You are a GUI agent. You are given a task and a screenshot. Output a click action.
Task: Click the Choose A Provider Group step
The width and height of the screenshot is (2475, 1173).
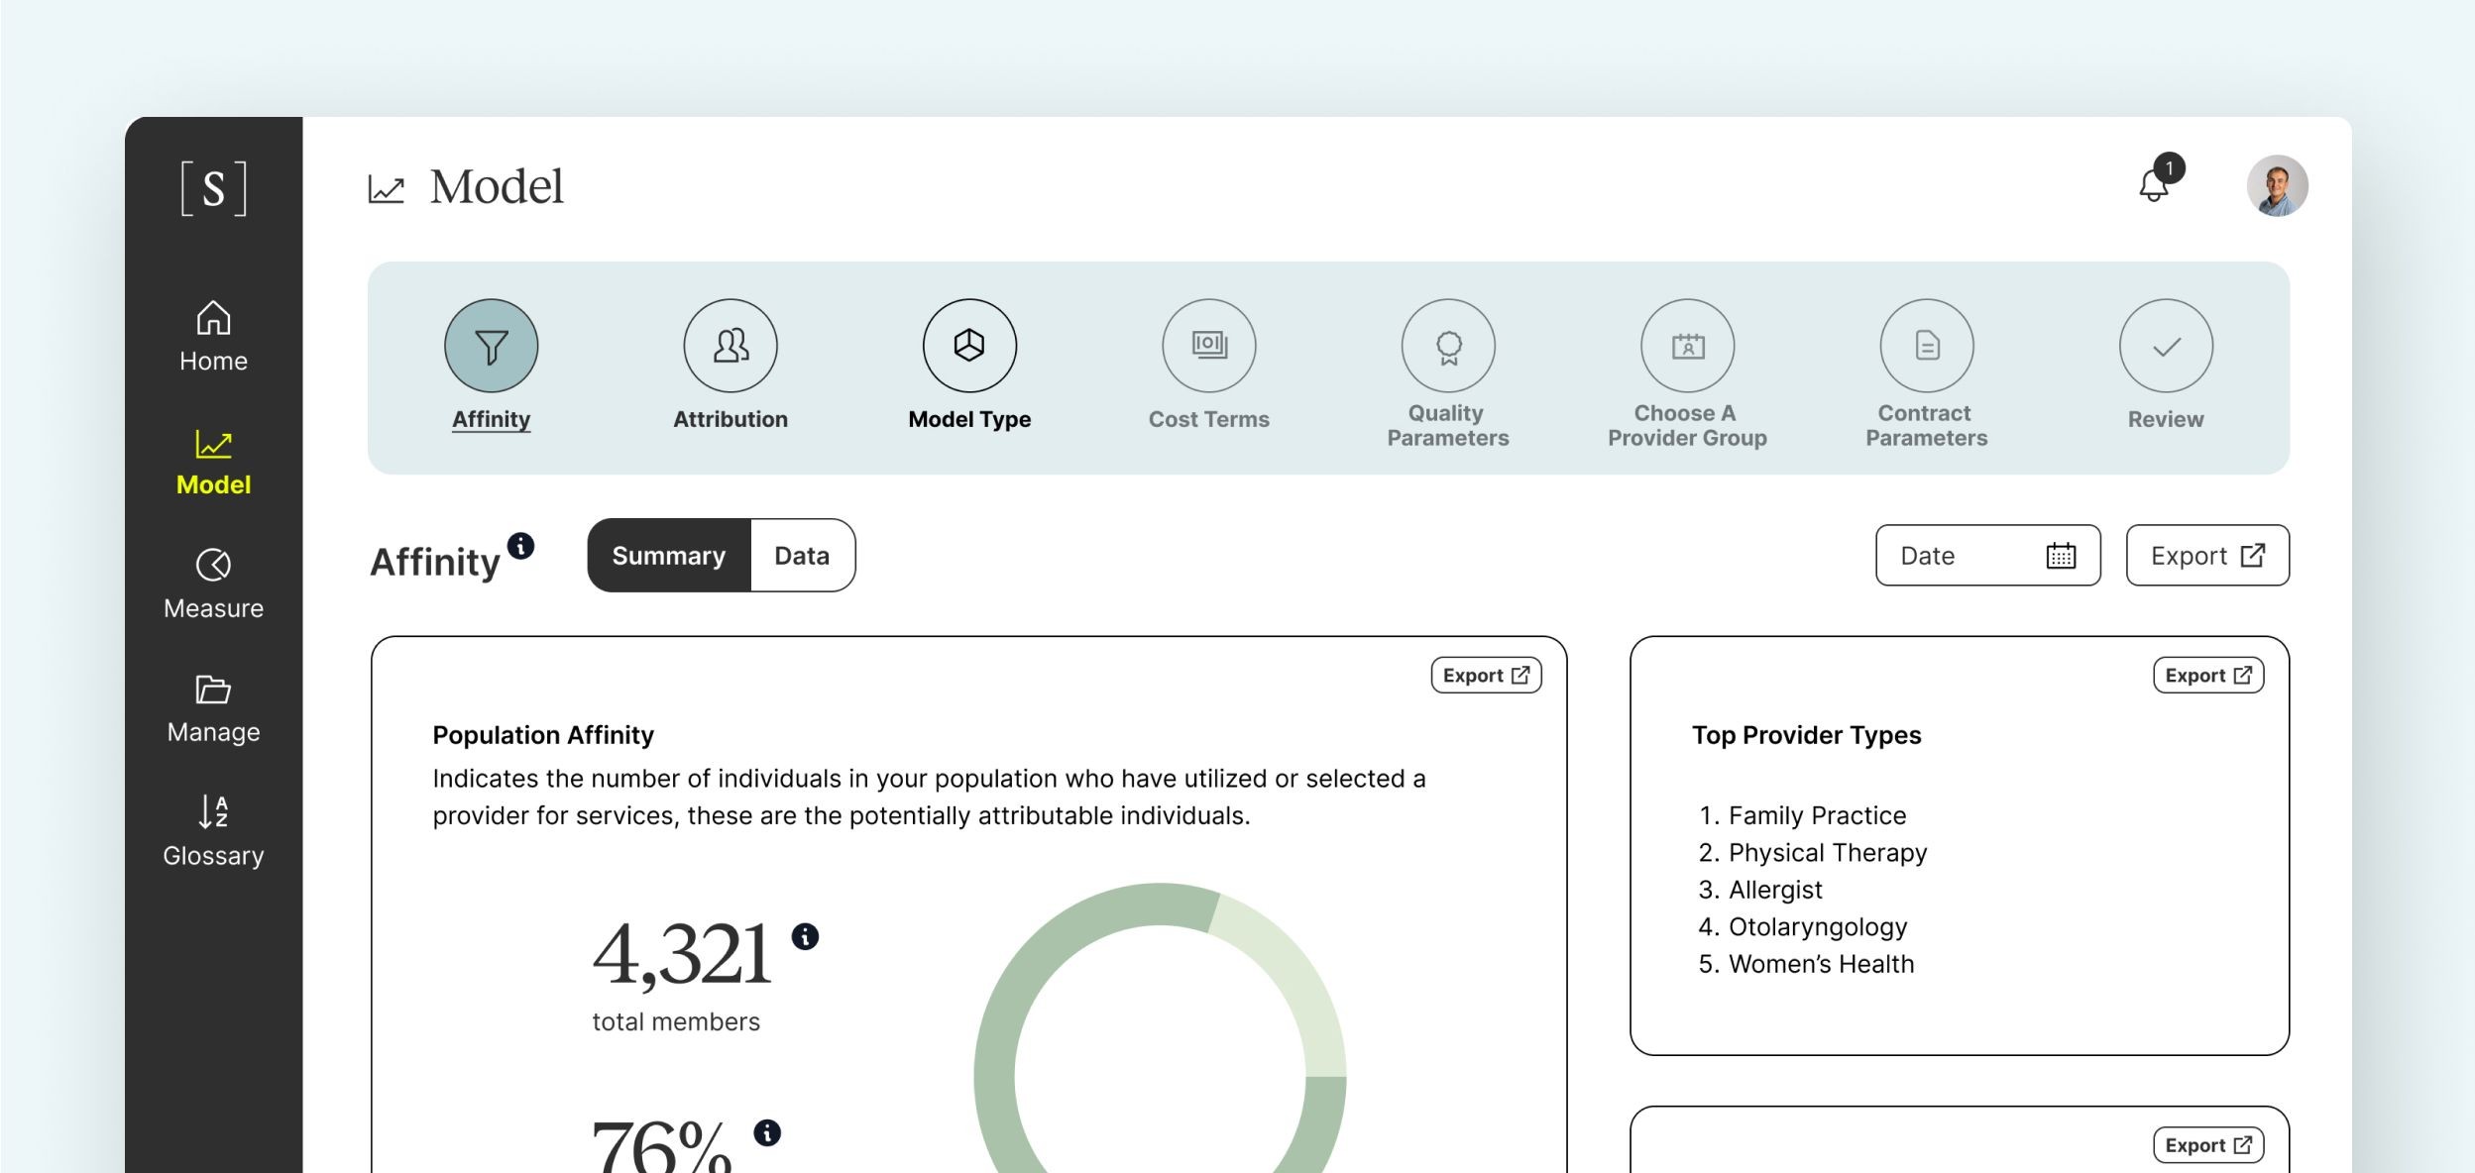point(1687,346)
